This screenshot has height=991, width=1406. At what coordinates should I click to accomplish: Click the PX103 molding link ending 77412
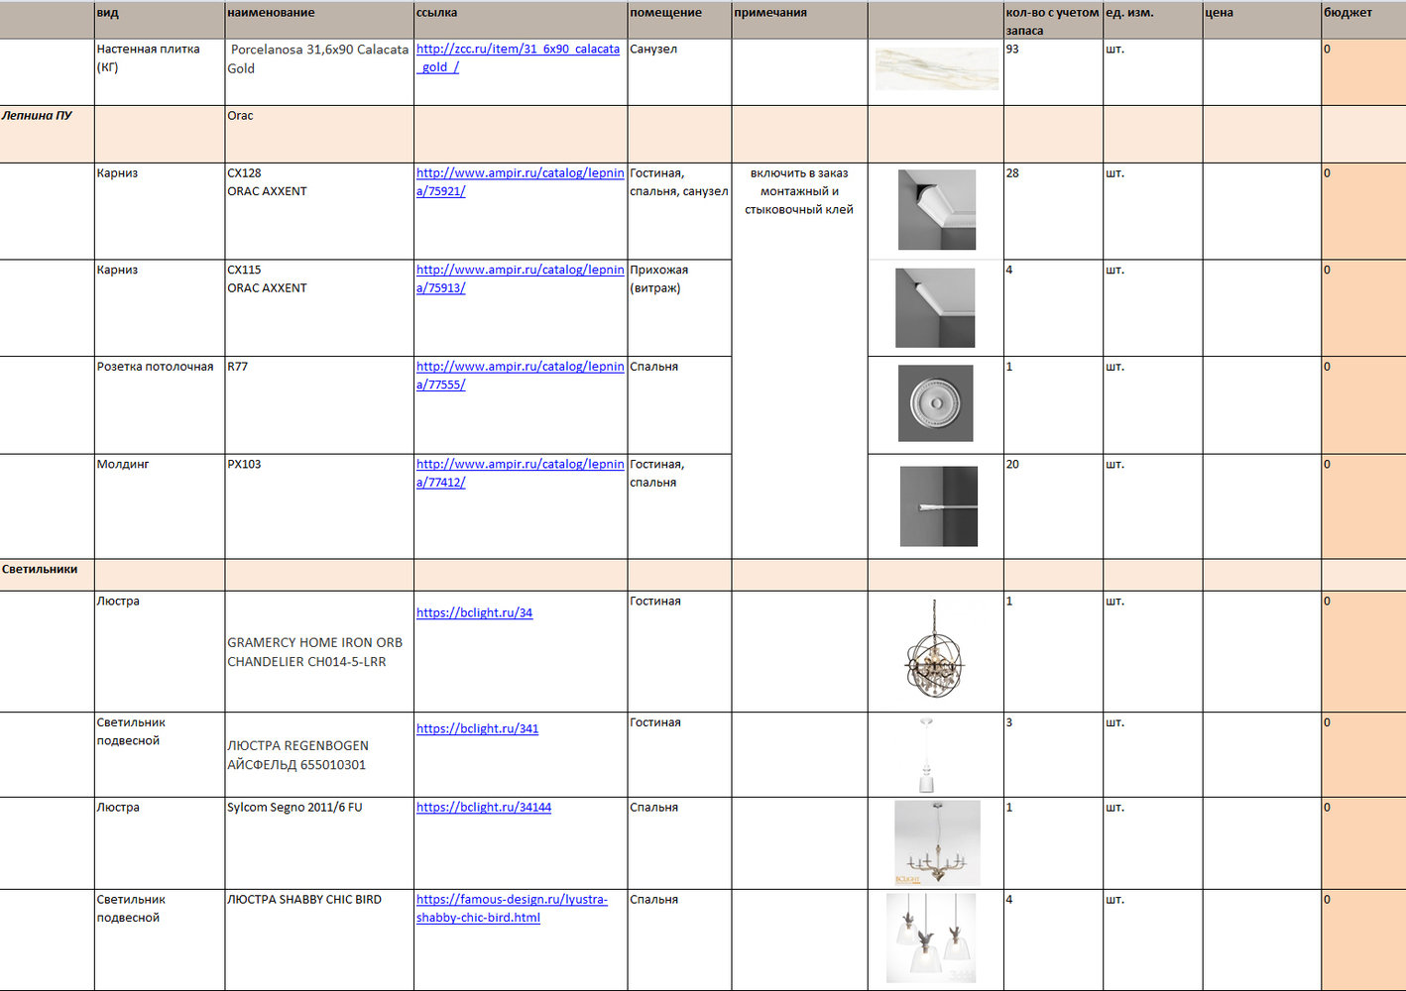coord(520,465)
